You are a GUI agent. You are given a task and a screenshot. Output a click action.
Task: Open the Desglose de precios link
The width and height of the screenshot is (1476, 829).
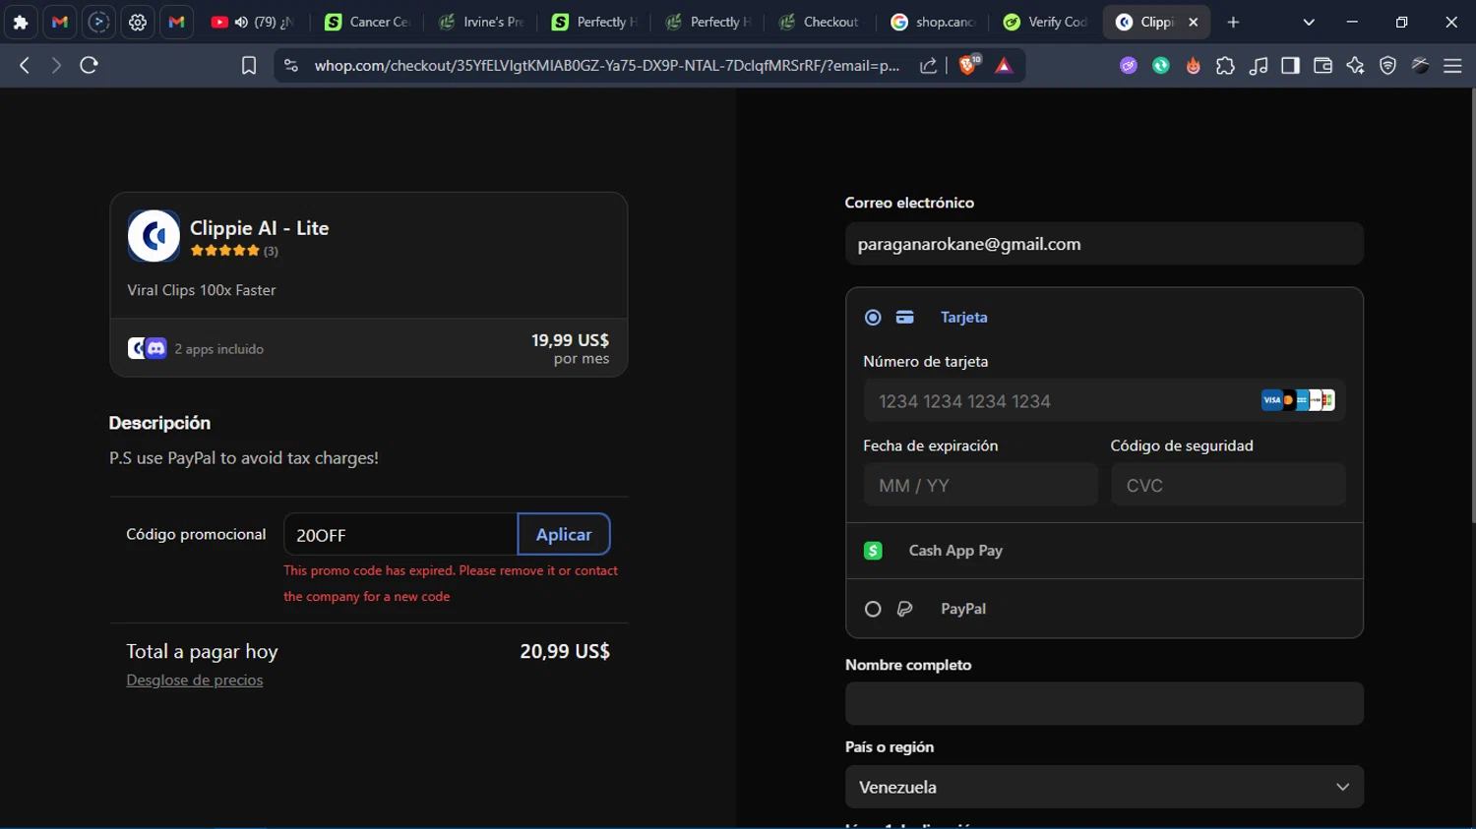coord(195,680)
